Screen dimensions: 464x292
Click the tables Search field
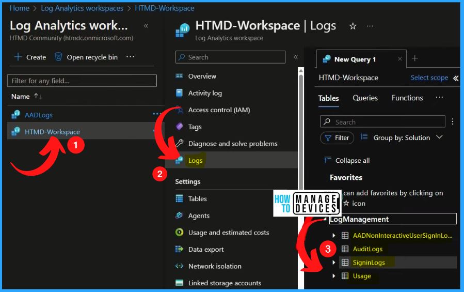pyautogui.click(x=382, y=121)
